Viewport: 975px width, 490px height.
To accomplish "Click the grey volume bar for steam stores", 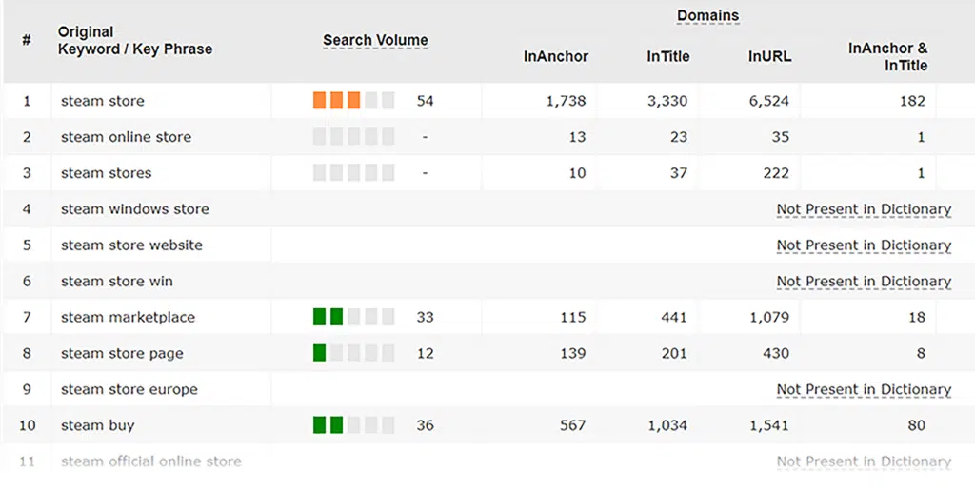I will pyautogui.click(x=353, y=173).
